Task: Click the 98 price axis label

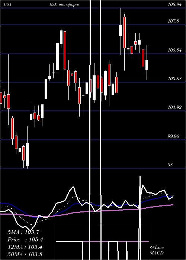Action: point(170,165)
